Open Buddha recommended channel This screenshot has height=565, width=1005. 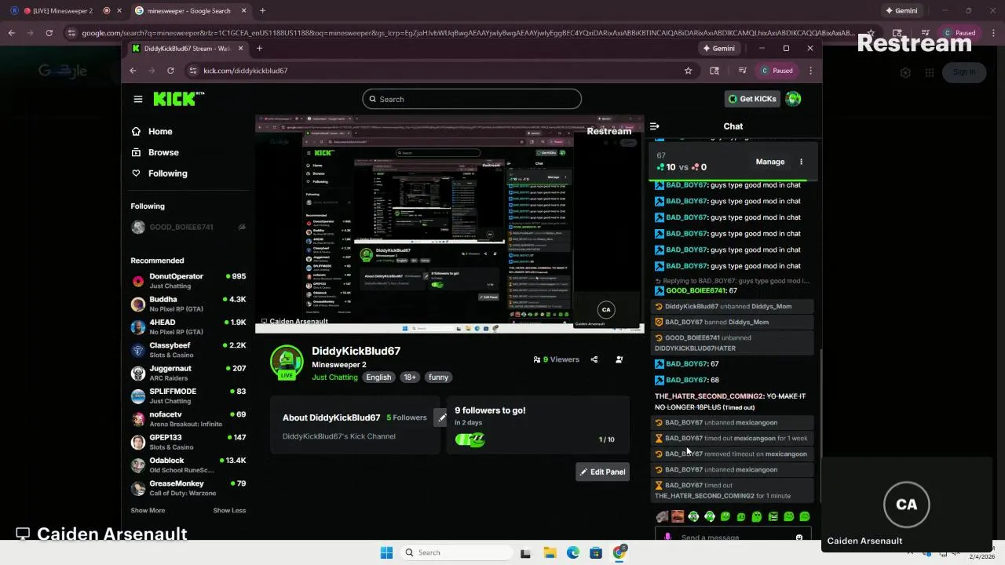tap(188, 304)
